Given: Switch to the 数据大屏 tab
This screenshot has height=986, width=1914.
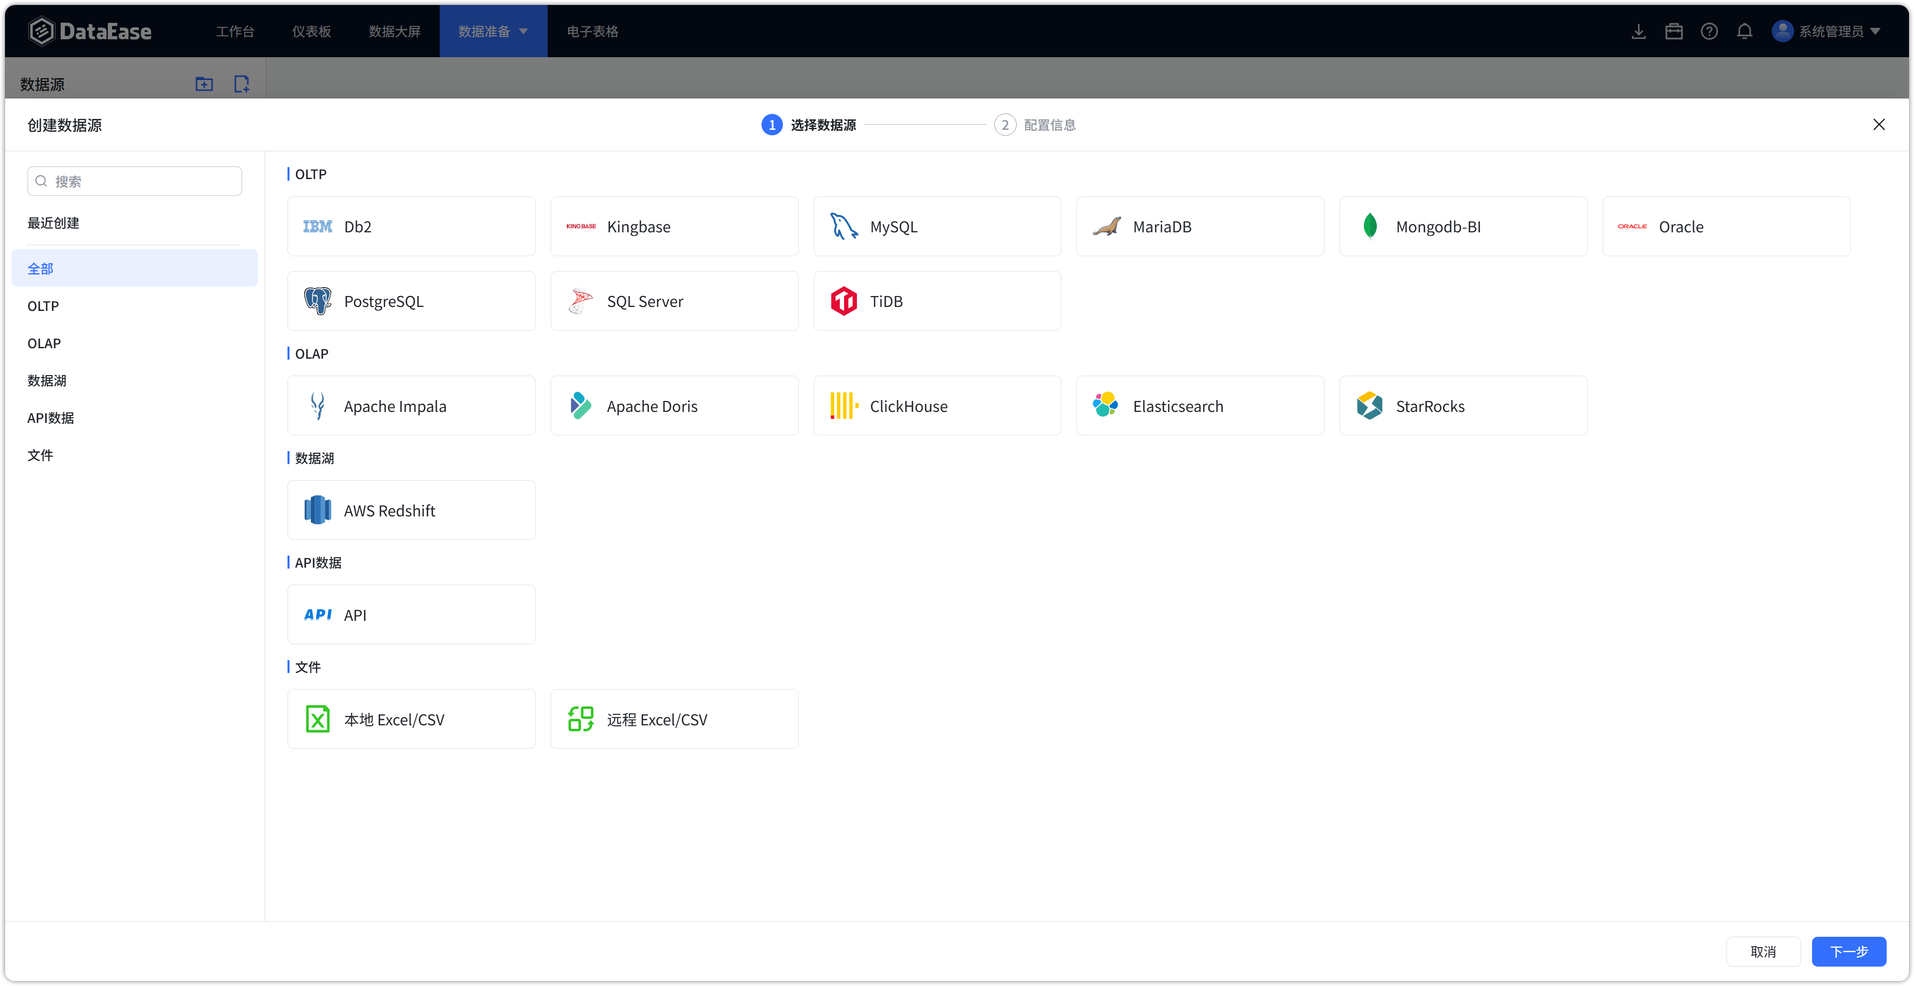Looking at the screenshot, I should click(x=394, y=31).
